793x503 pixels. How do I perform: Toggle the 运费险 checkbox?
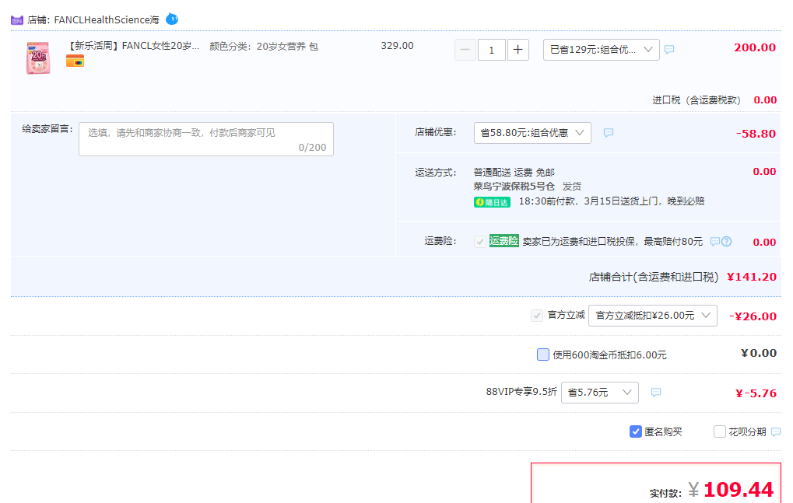(480, 242)
